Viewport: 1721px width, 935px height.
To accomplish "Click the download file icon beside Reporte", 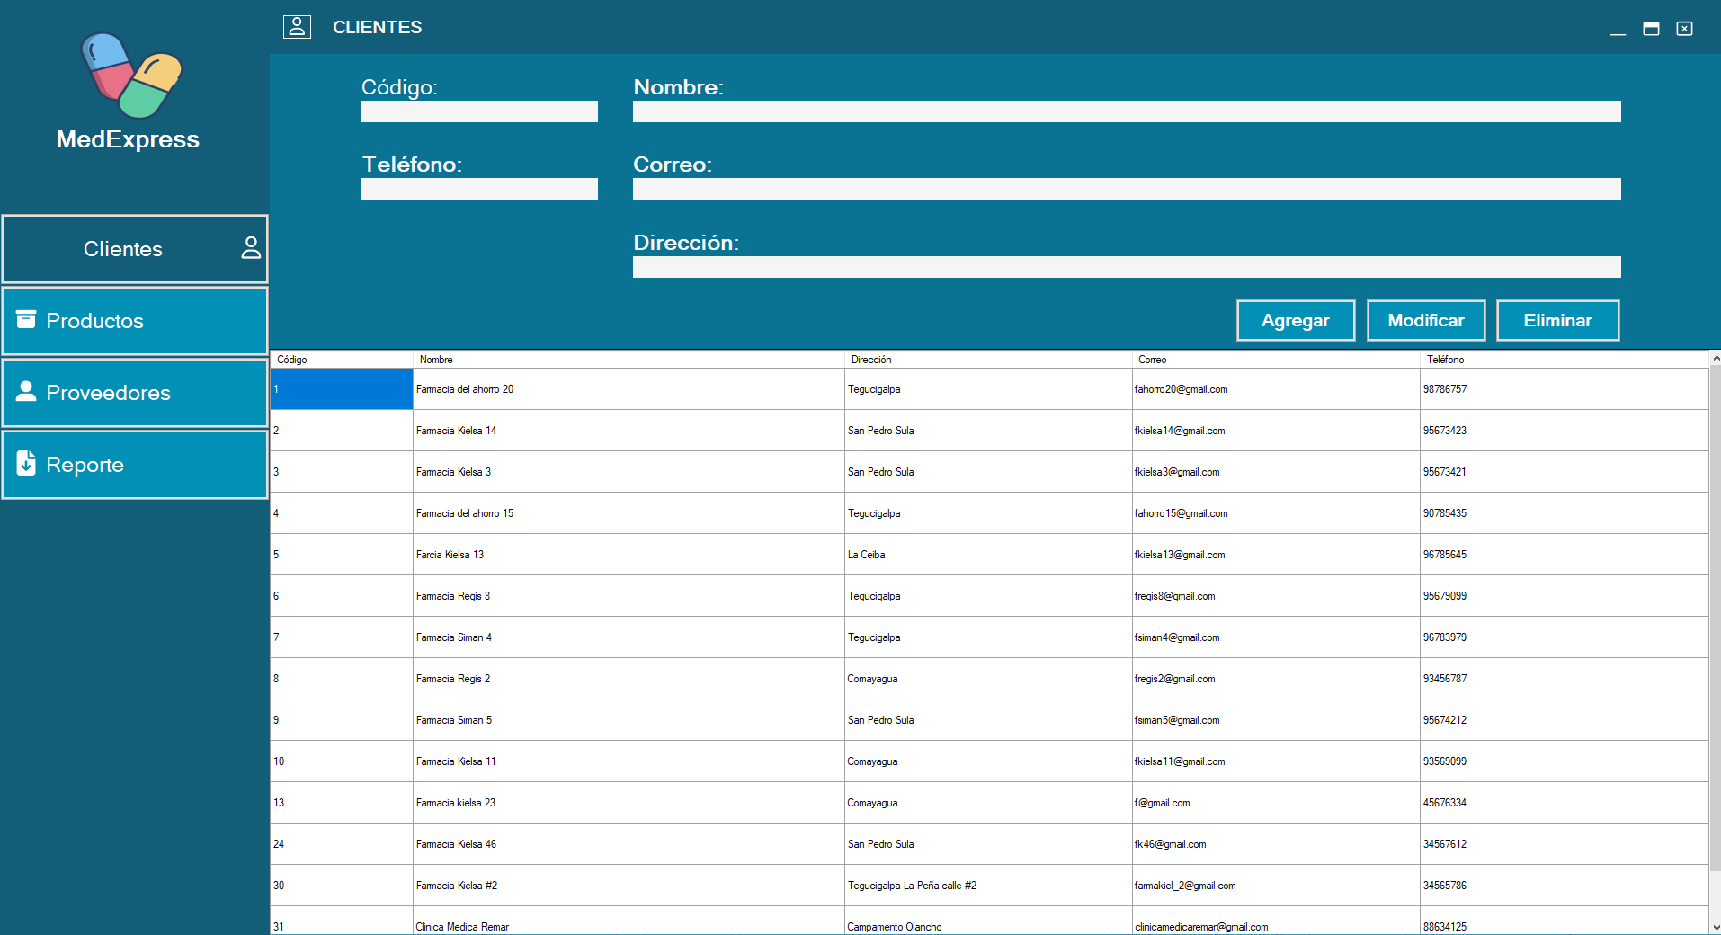I will [26, 463].
